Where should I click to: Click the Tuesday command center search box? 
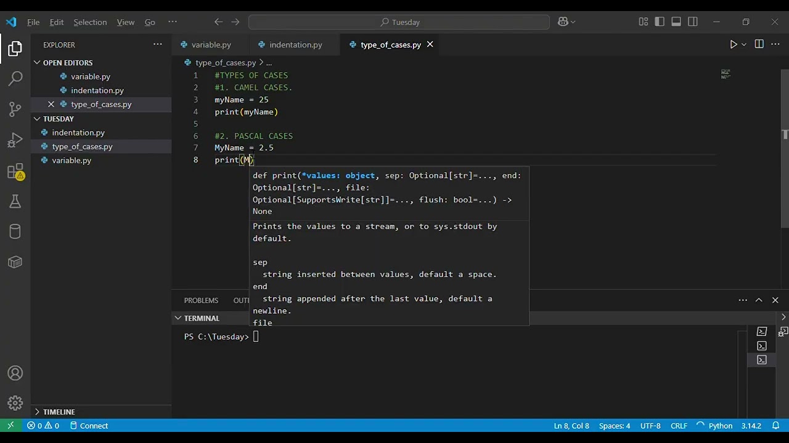coord(399,22)
